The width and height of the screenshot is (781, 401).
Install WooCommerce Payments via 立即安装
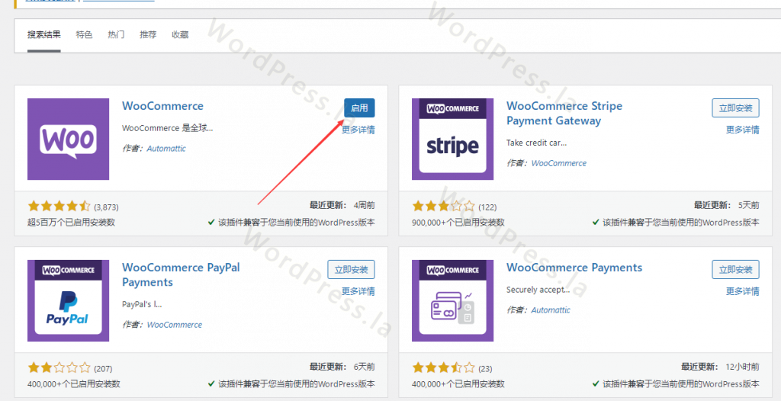point(735,269)
